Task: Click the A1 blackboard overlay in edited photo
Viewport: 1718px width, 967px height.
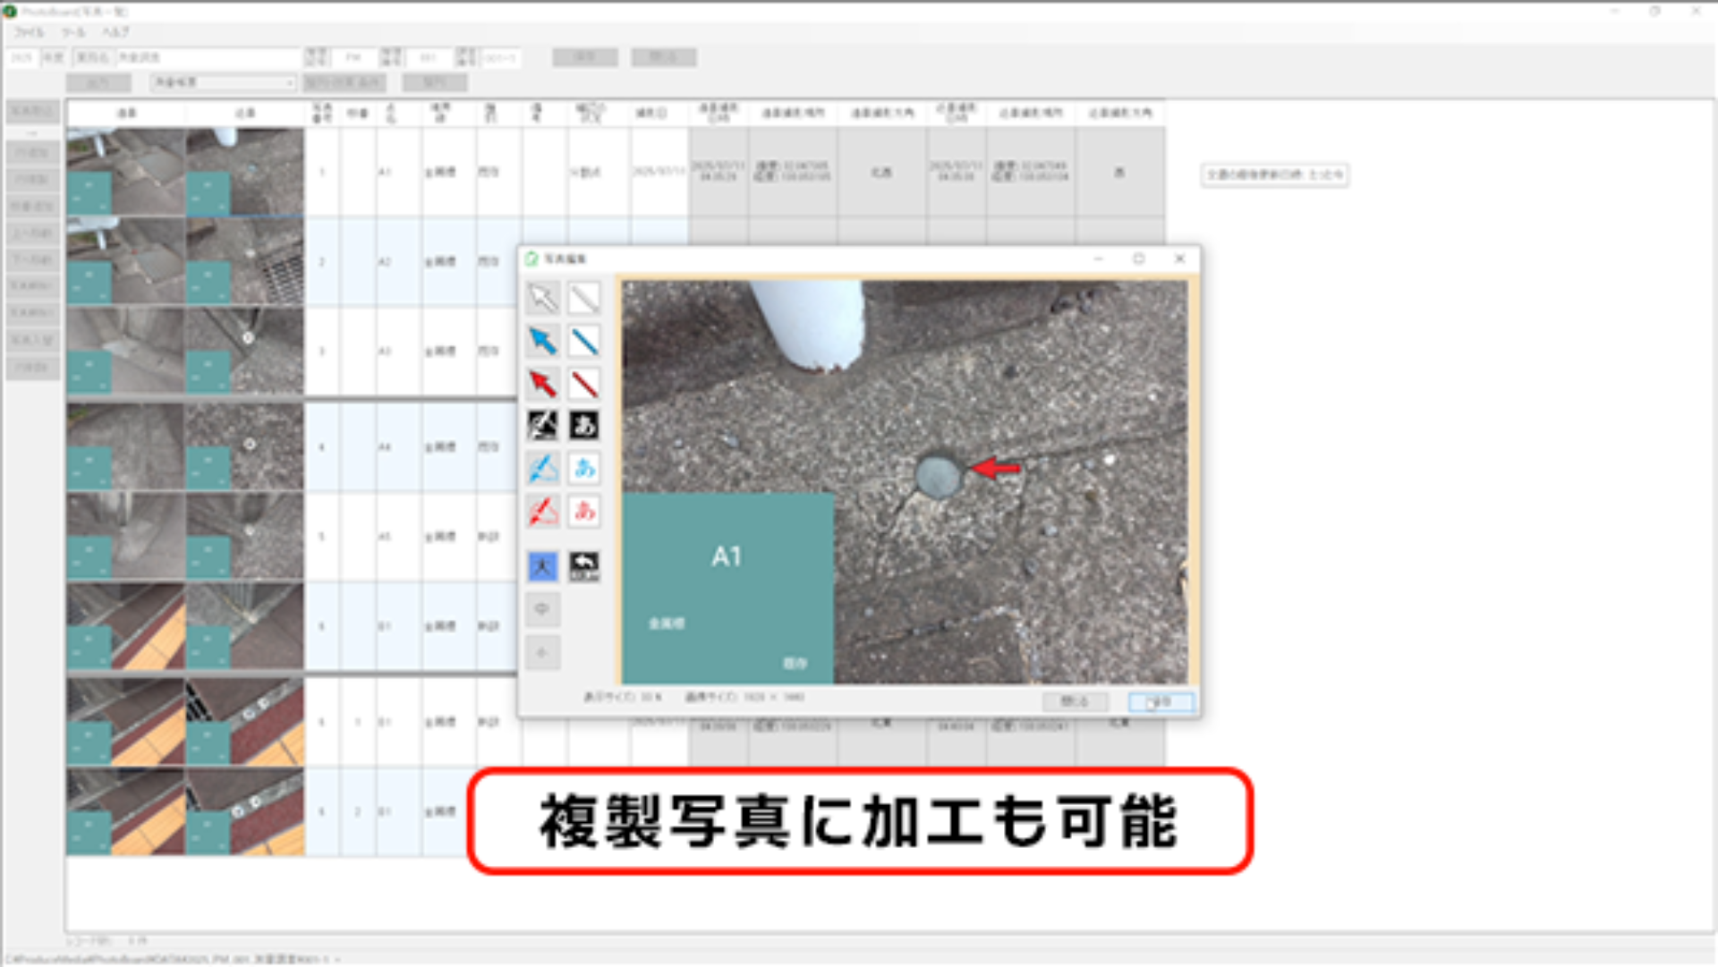Action: tap(727, 588)
